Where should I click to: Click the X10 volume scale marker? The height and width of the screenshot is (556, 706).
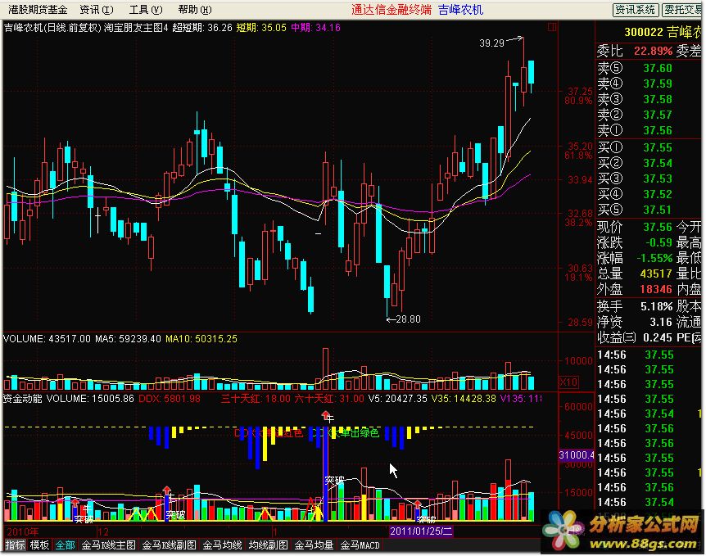[568, 382]
